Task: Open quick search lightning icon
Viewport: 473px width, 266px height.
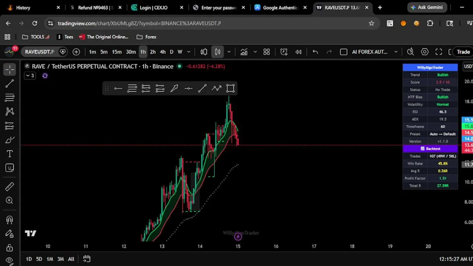Action: (411, 52)
